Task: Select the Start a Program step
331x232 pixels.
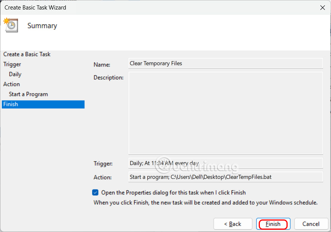Action: pyautogui.click(x=28, y=94)
